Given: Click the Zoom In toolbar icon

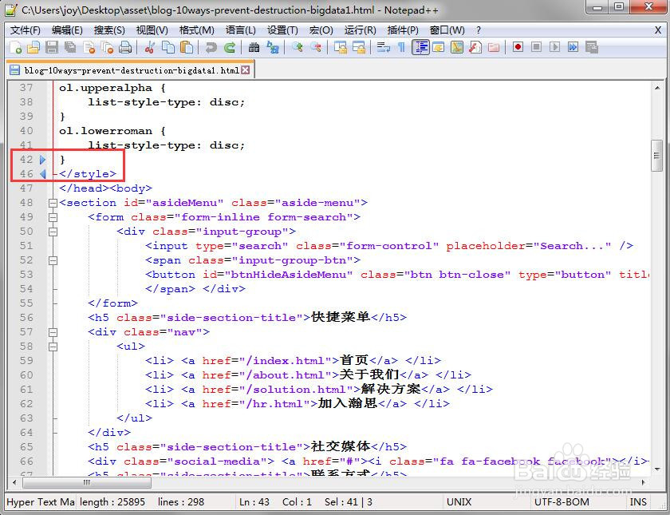Looking at the screenshot, I should click(297, 47).
